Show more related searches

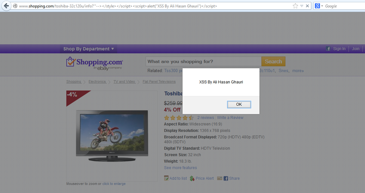[x=298, y=71]
